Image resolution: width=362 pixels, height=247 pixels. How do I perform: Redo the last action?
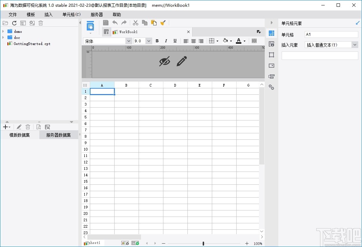pyautogui.click(x=124, y=23)
